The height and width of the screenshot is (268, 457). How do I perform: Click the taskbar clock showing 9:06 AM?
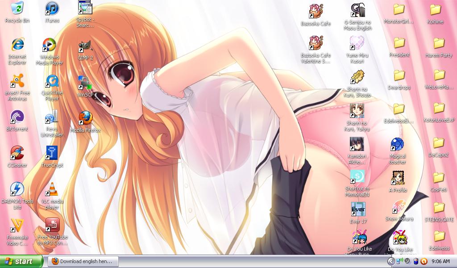pyautogui.click(x=440, y=261)
